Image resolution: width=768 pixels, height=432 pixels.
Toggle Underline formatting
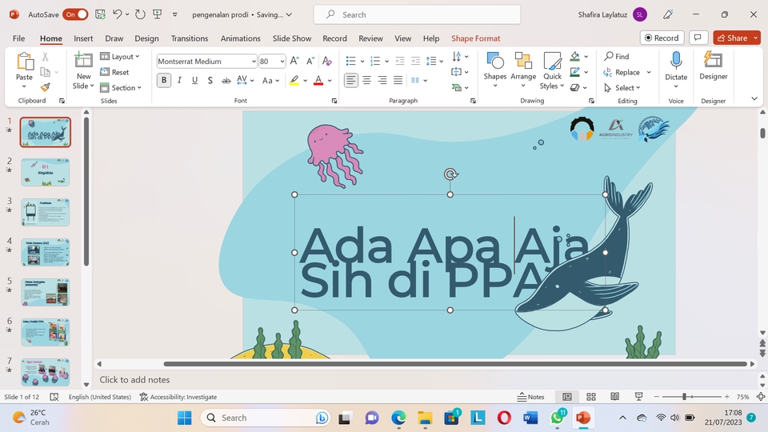(x=194, y=80)
